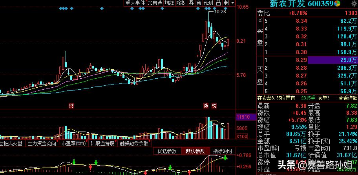This screenshot has width=358, height=175.
Task: Open the chart toolbar dropdown arrow
Action: (232, 3)
